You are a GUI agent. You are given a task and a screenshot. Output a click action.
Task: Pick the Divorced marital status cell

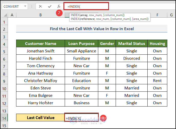pyautogui.click(x=131, y=58)
